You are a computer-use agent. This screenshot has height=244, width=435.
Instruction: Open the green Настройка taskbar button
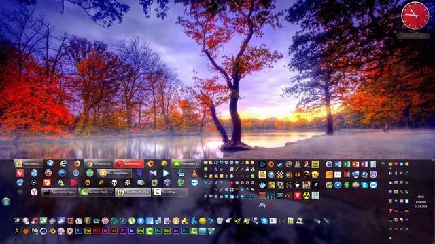tap(186, 164)
